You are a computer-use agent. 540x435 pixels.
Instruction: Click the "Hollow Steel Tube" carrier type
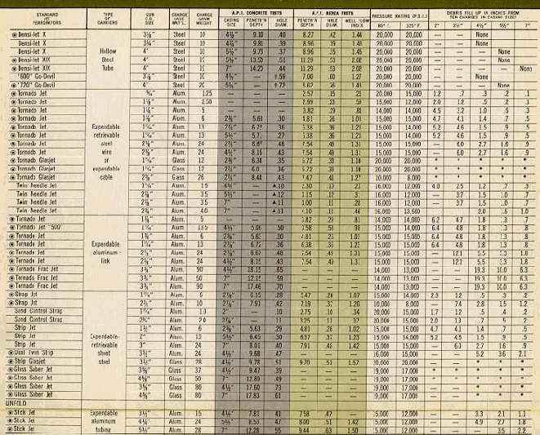pos(108,60)
